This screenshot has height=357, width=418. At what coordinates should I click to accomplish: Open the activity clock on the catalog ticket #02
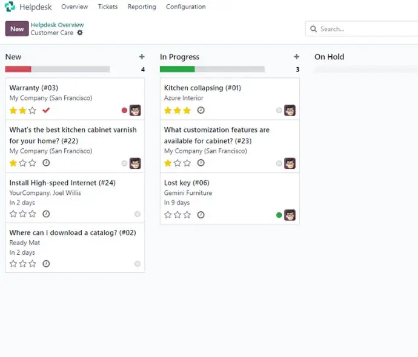coord(46,264)
